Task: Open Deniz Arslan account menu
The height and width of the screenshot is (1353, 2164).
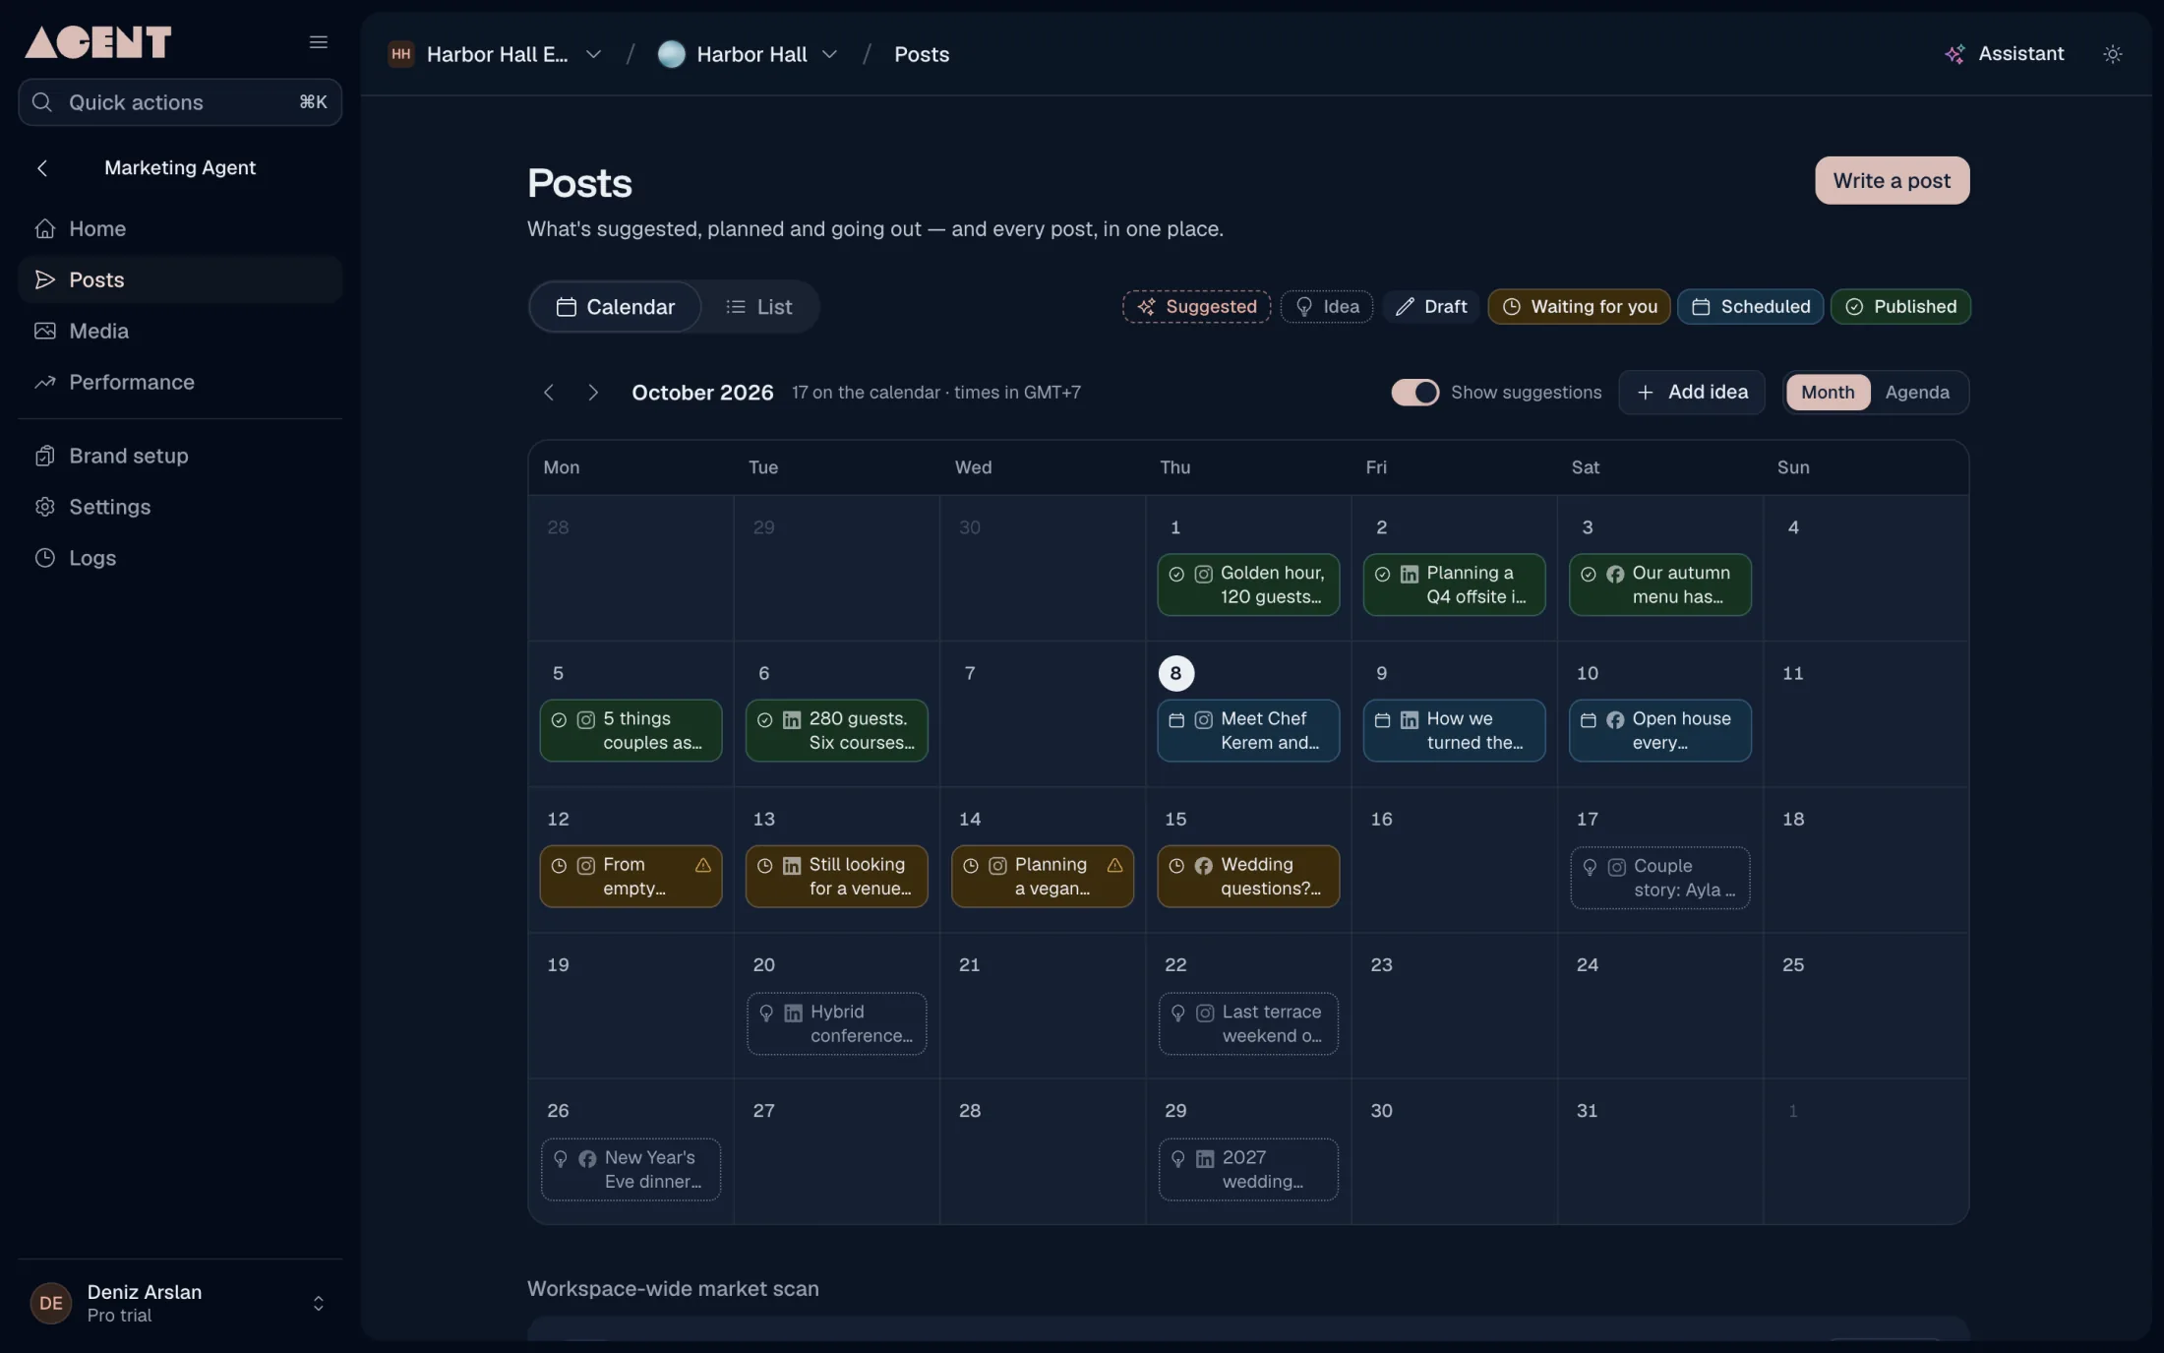Action: point(180,1303)
